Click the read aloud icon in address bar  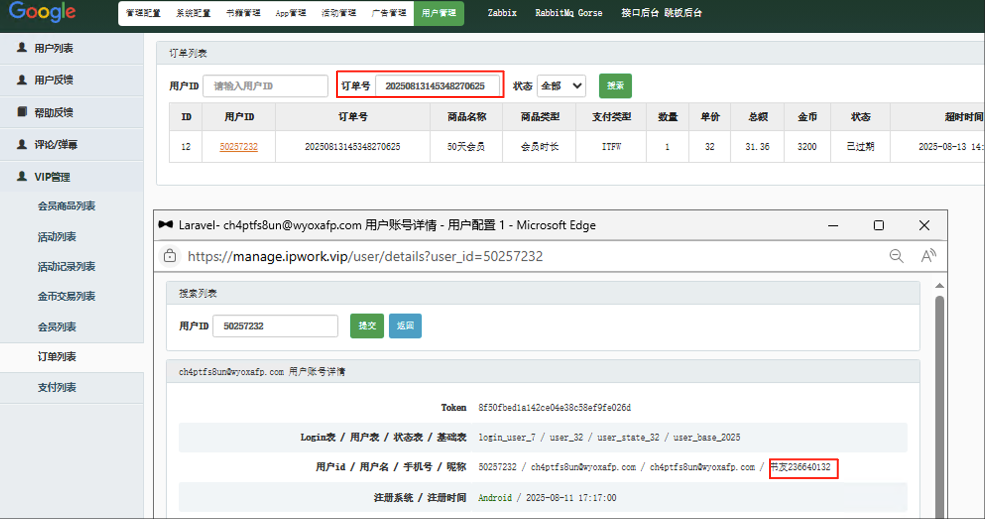click(928, 256)
